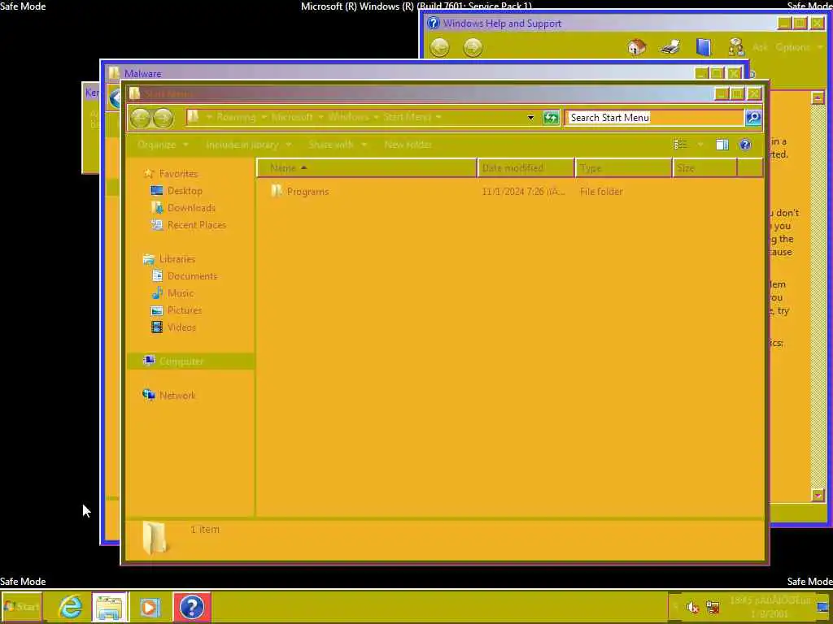833x624 pixels.
Task: Click the muted volume tray icon
Action: point(691,606)
